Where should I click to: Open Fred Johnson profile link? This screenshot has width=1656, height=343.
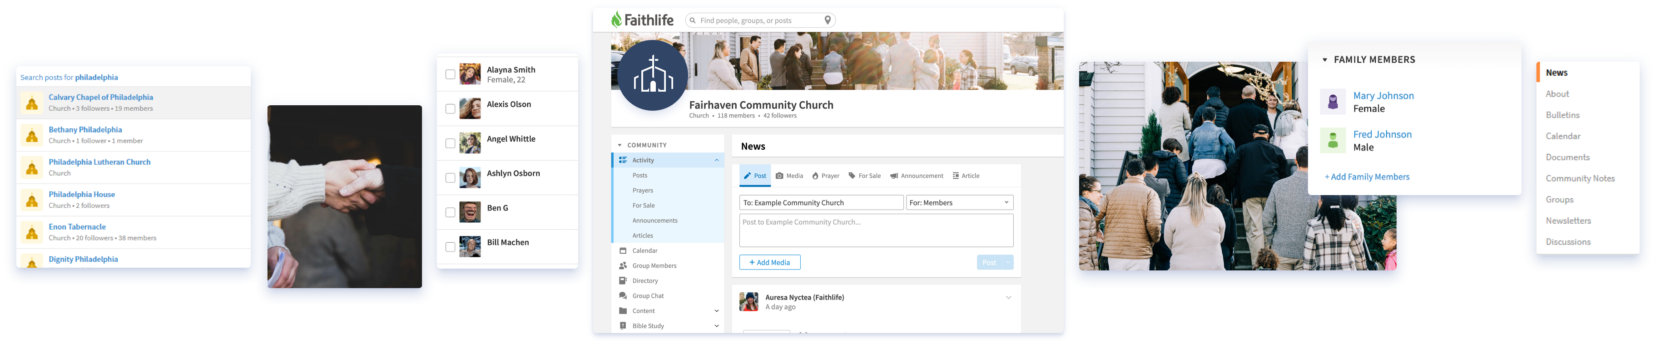pos(1382,134)
